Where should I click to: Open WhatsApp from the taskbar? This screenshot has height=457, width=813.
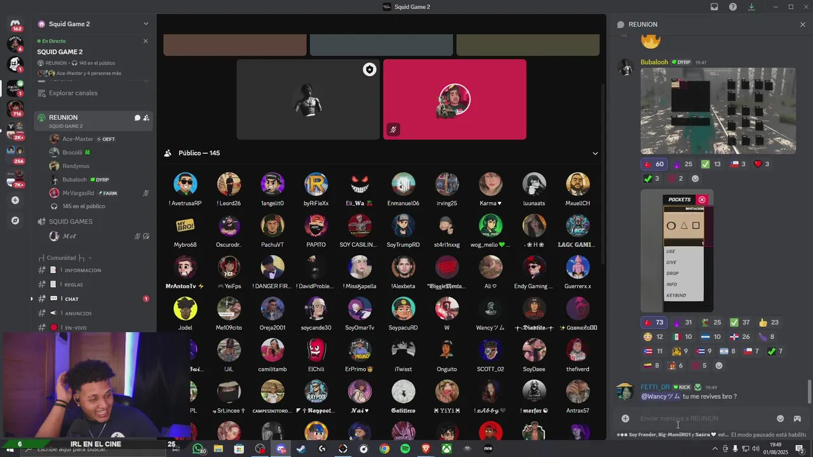click(198, 449)
